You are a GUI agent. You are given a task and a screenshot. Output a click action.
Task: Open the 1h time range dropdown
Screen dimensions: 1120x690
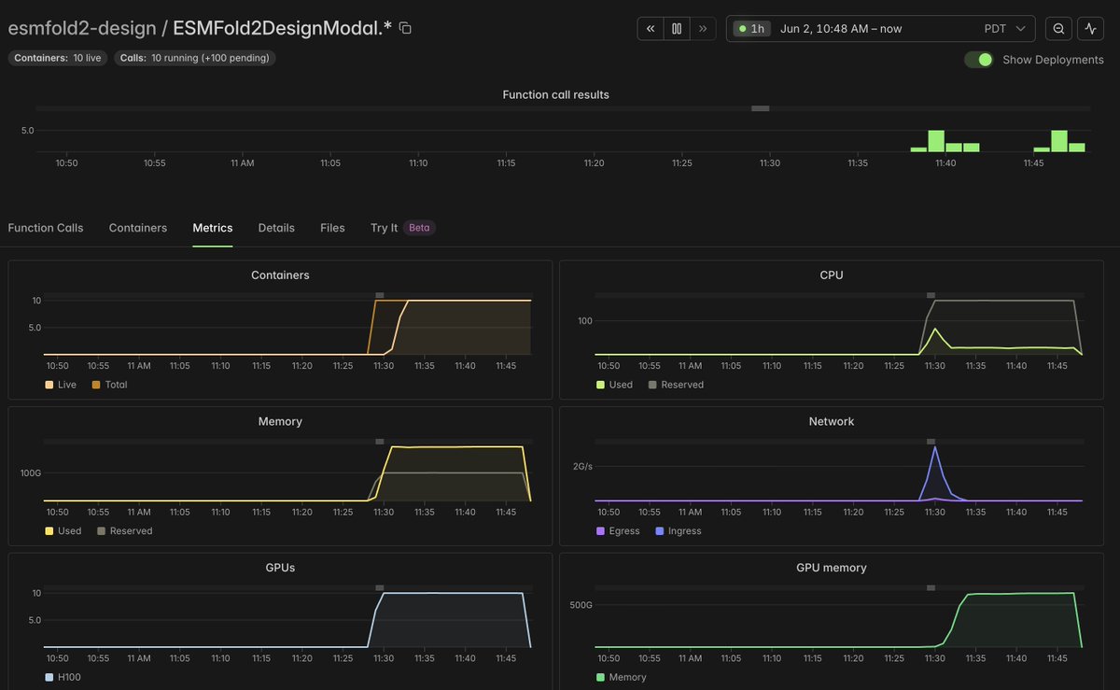tap(752, 29)
